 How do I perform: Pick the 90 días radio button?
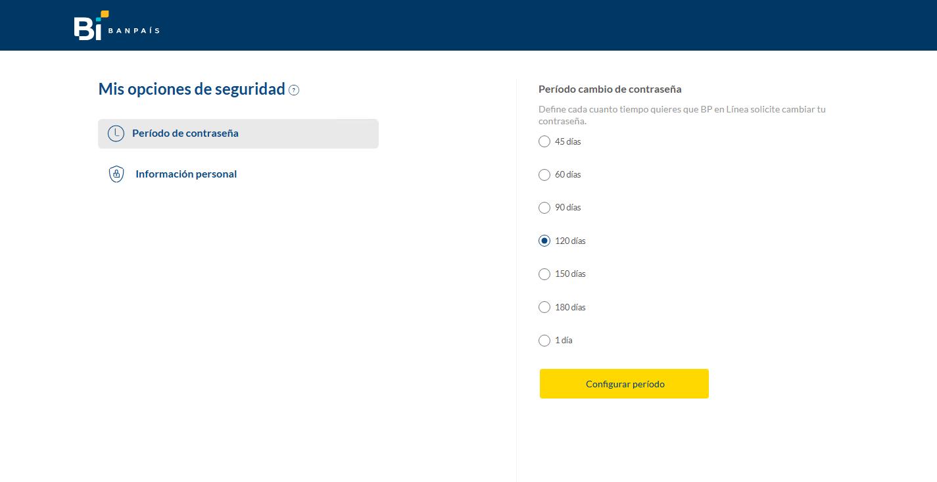(544, 208)
